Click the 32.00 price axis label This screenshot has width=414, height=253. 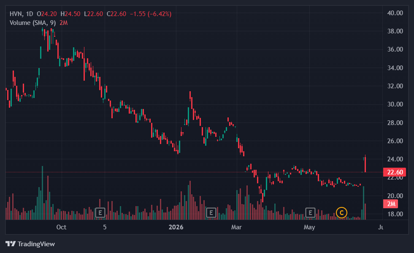coord(395,86)
